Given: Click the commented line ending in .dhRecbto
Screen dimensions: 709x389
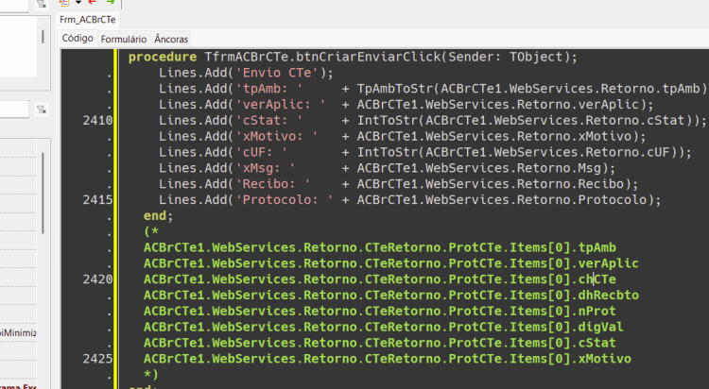Looking at the screenshot, I should point(391,295).
